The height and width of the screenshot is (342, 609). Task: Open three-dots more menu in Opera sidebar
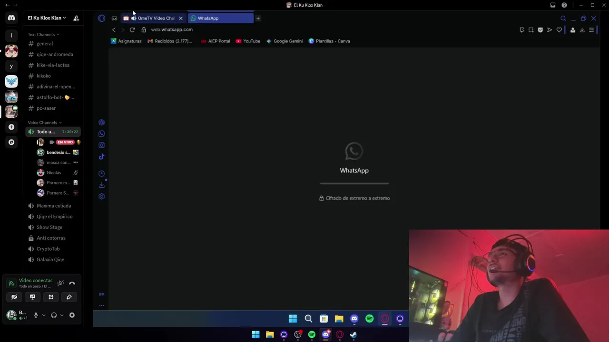(x=101, y=305)
